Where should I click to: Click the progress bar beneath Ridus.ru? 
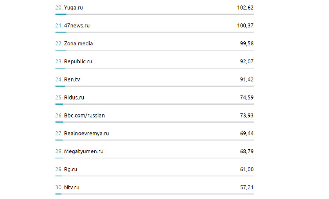coord(154,104)
